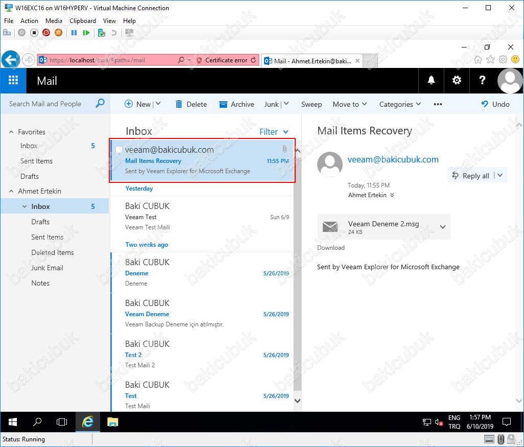Close the Mail - Ahmet.Ertekin browser tab
This screenshot has width=524, height=447.
click(358, 61)
